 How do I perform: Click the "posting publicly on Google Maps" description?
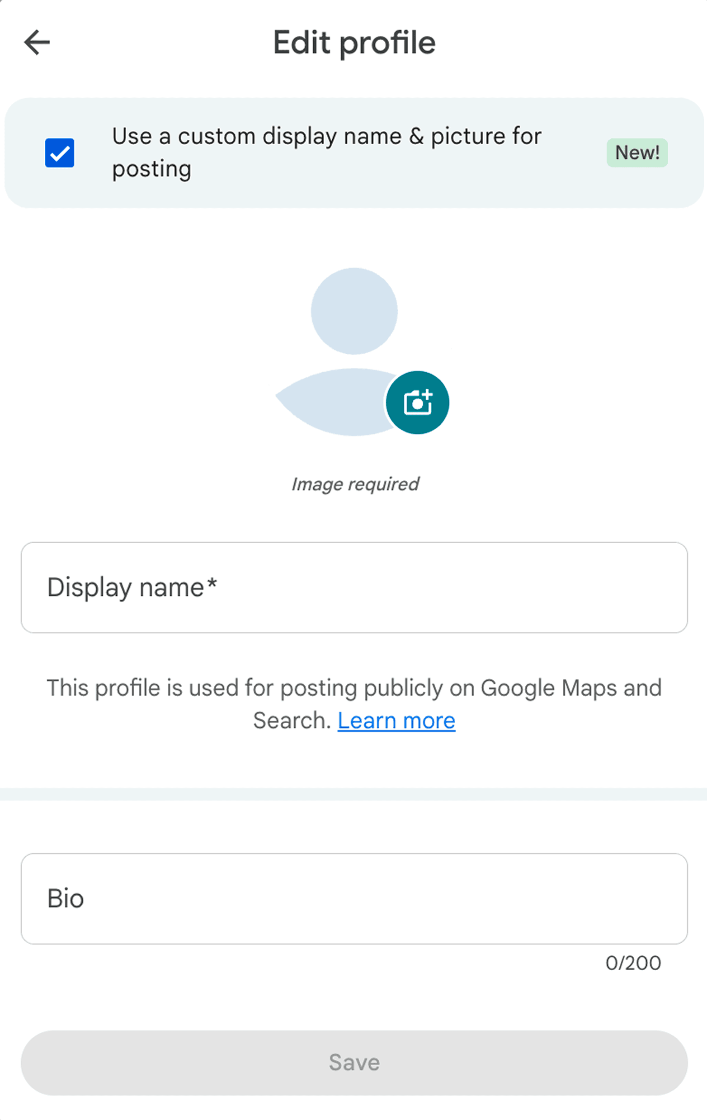[353, 688]
